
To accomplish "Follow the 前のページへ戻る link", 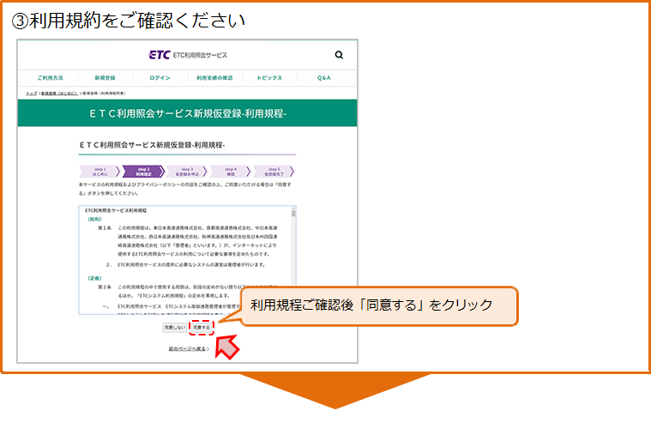I will [187, 349].
